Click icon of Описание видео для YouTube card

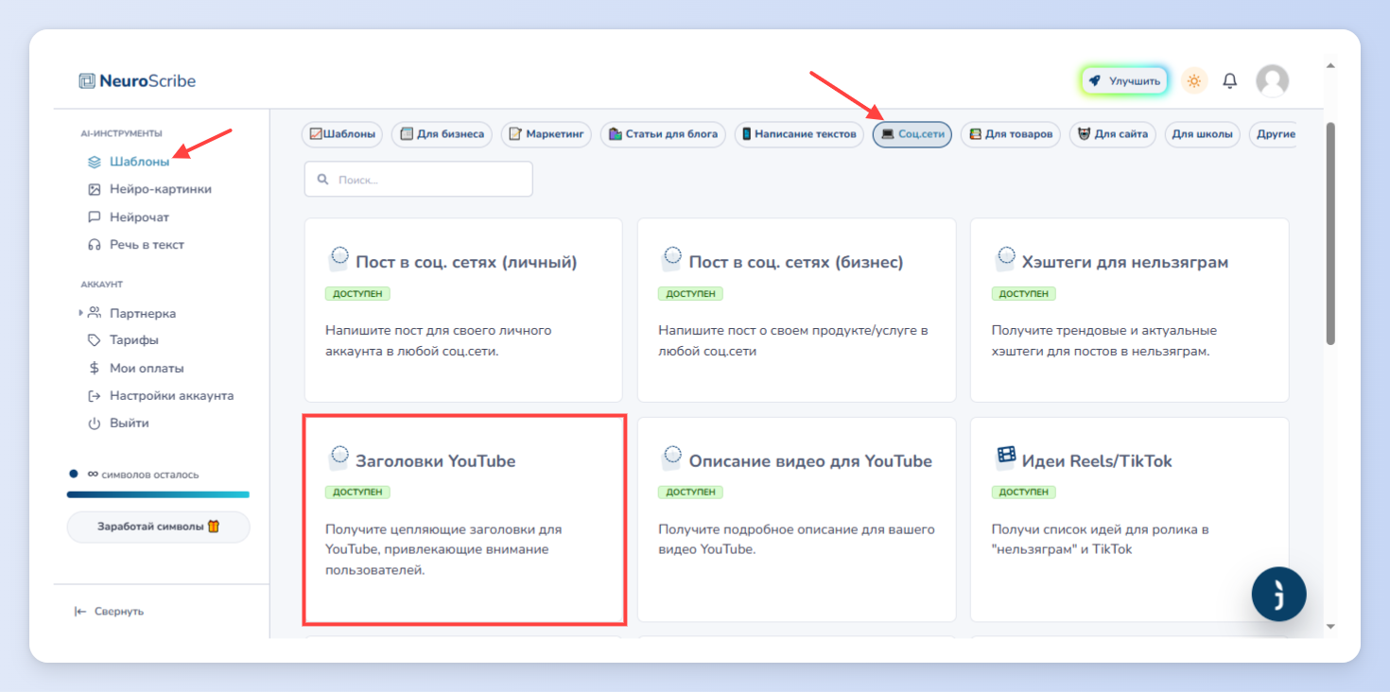pyautogui.click(x=671, y=458)
